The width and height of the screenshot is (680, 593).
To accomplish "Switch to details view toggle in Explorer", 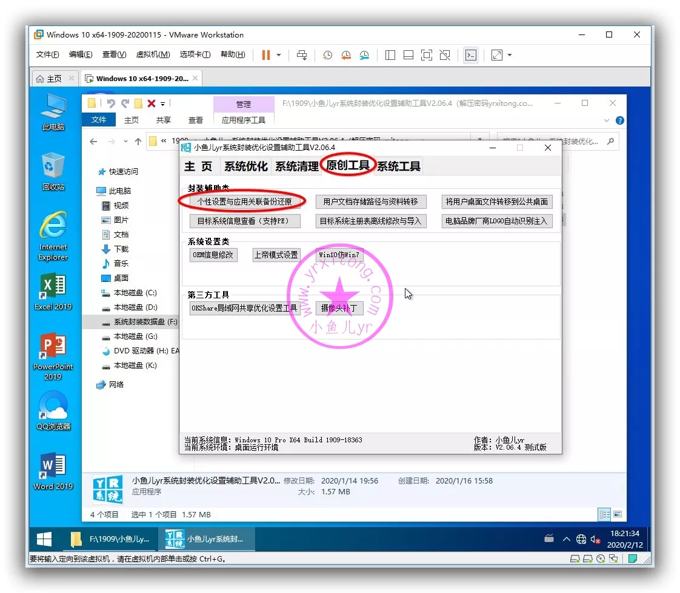I will point(604,514).
